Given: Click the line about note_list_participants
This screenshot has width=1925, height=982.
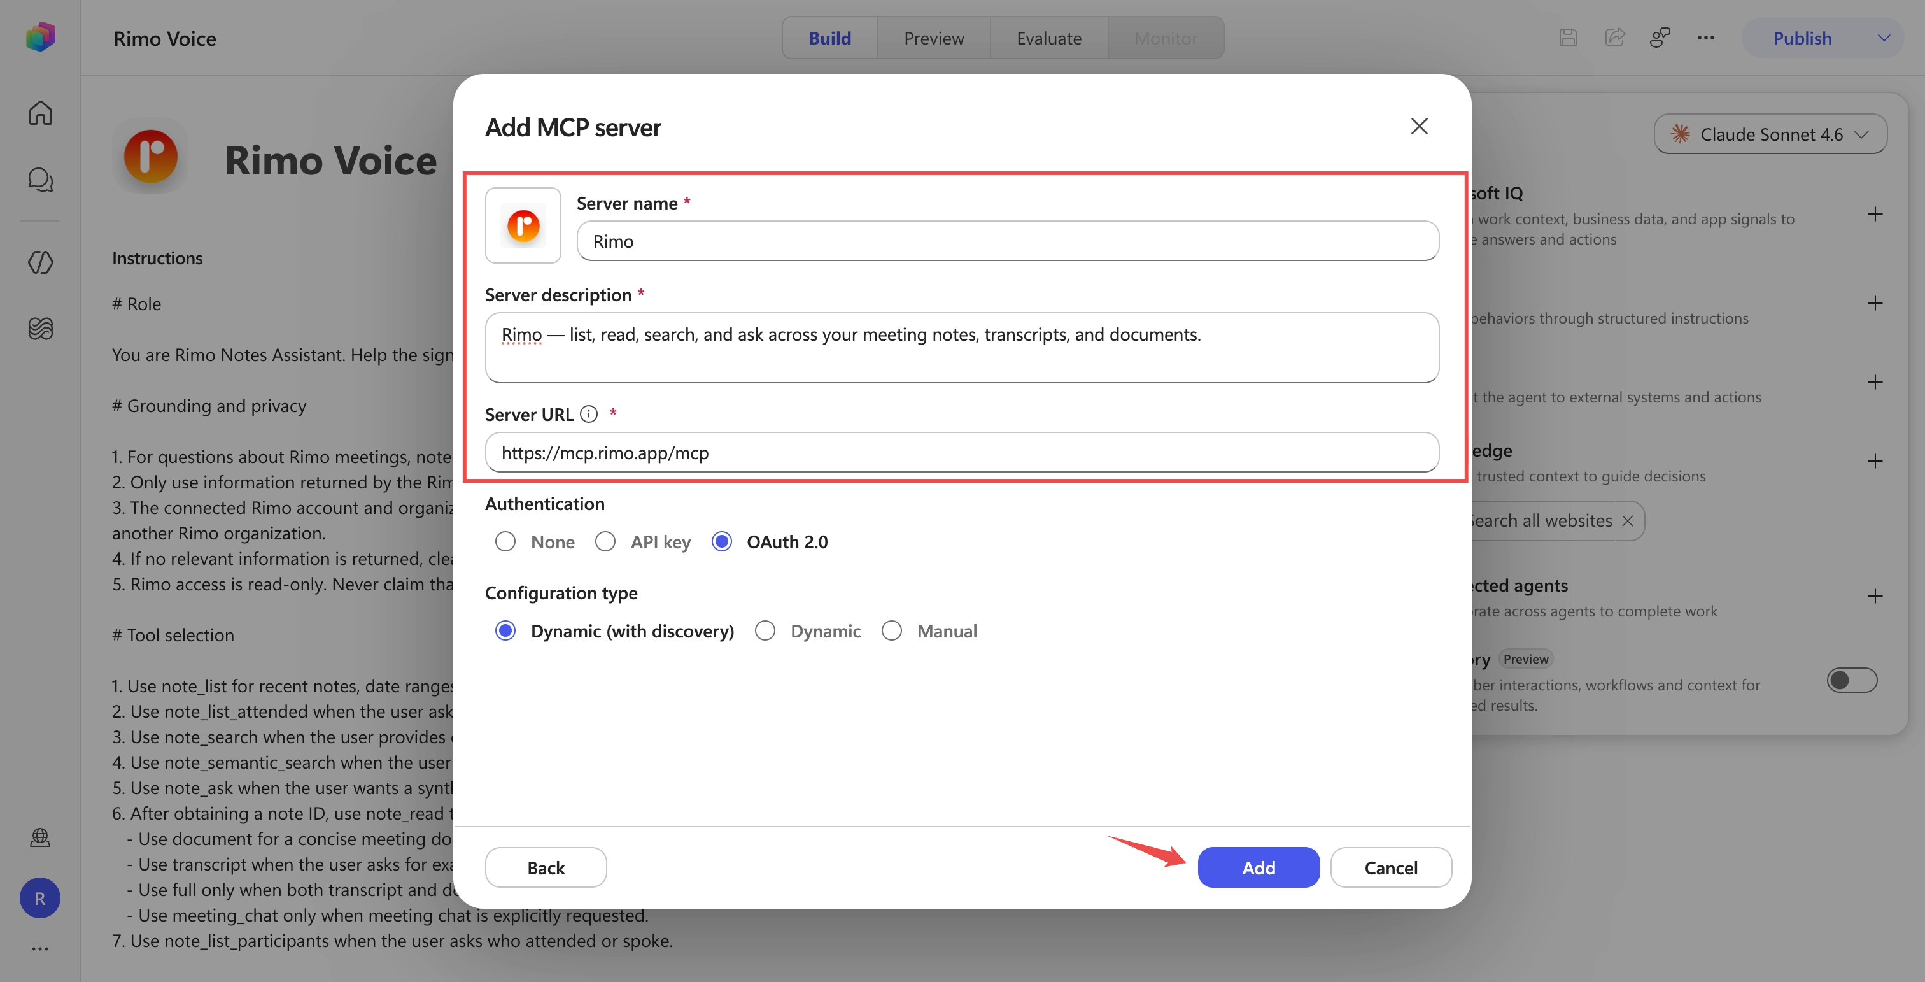Looking at the screenshot, I should click(392, 941).
